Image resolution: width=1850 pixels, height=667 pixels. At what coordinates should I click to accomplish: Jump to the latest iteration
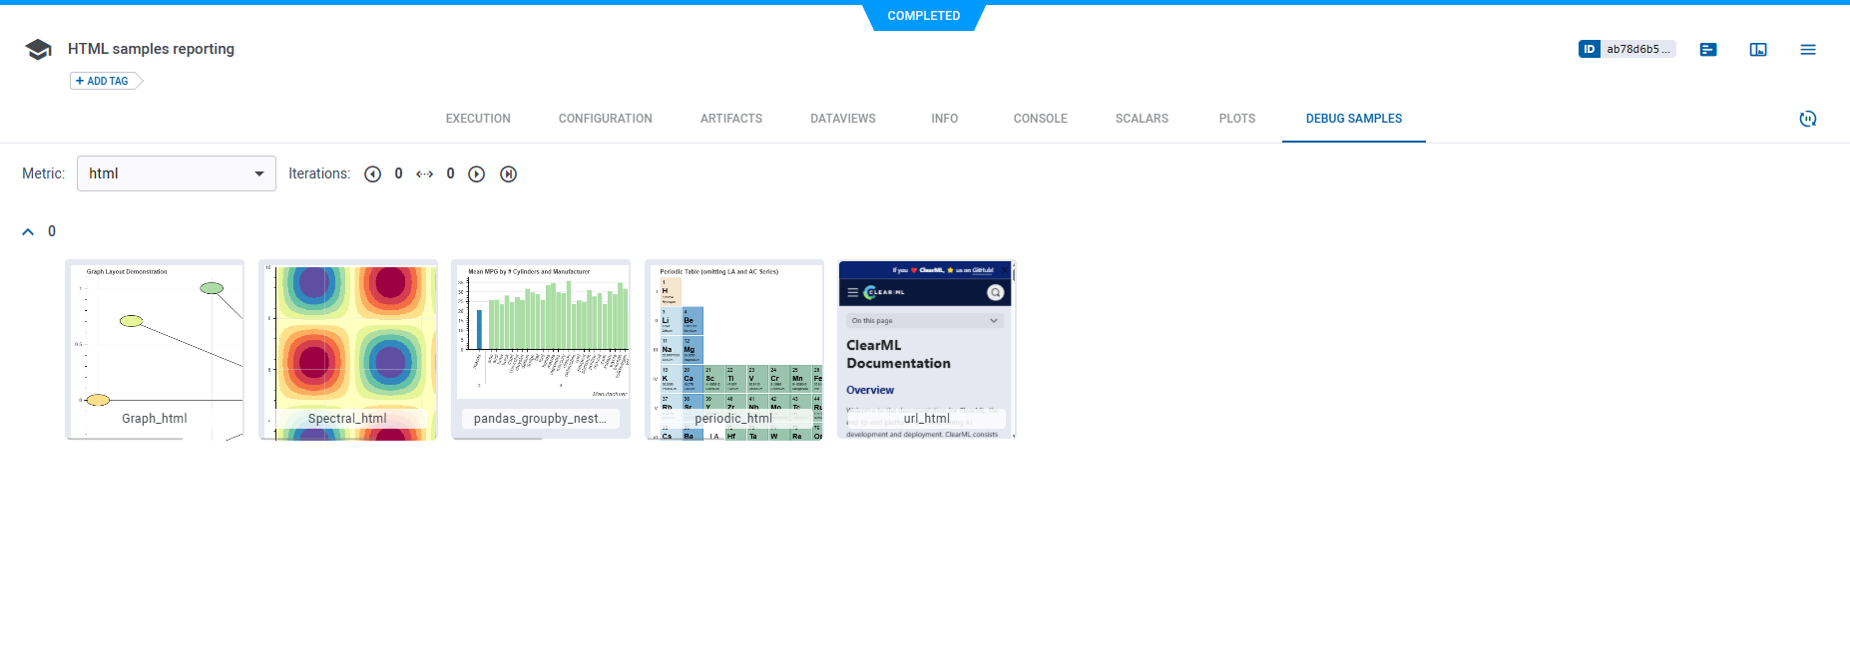coord(508,174)
